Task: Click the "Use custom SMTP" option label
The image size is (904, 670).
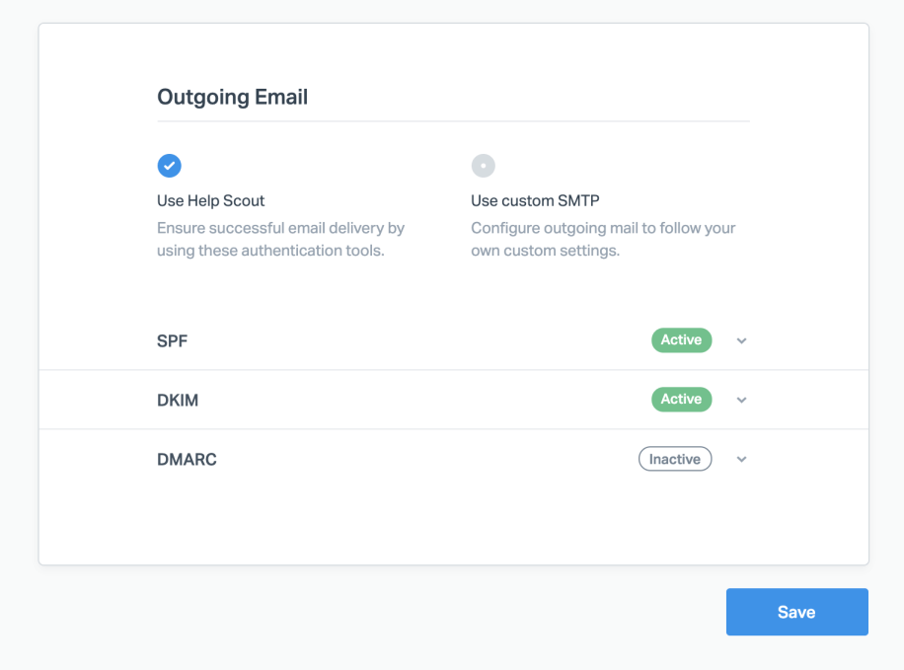Action: pyautogui.click(x=535, y=200)
